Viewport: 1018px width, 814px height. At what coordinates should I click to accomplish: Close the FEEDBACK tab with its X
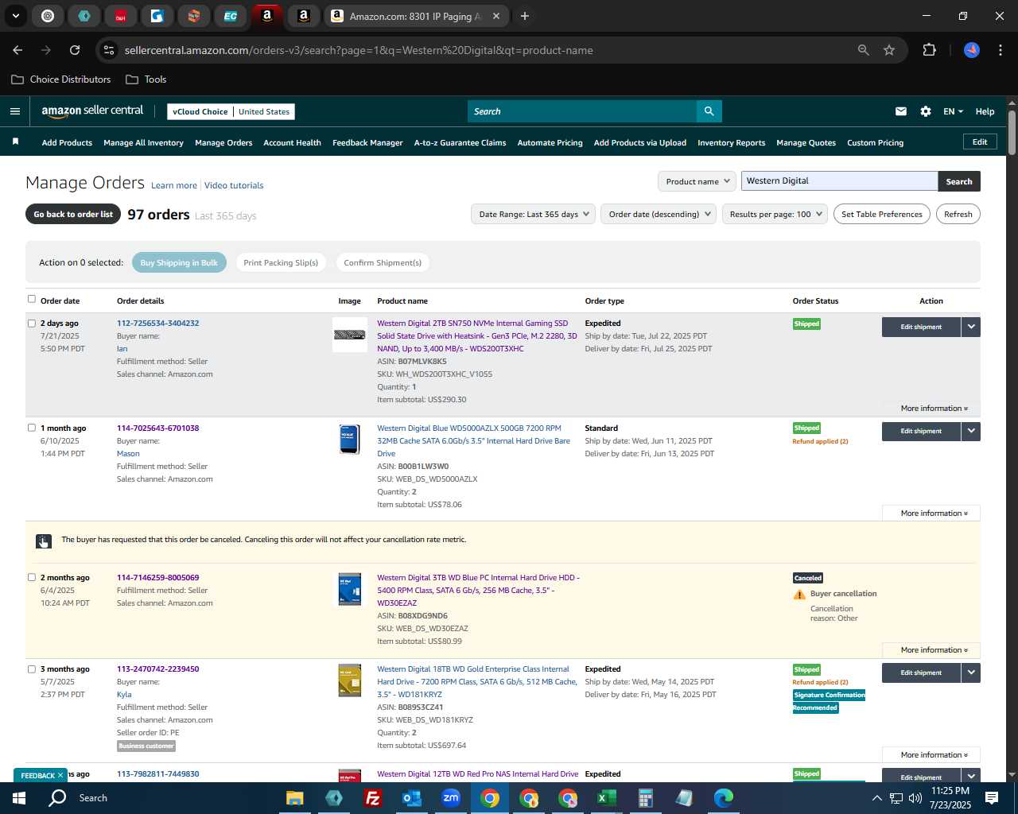point(60,776)
